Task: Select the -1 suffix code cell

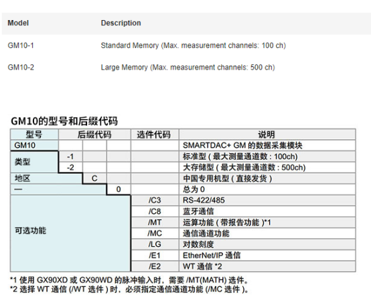Action: [70, 157]
